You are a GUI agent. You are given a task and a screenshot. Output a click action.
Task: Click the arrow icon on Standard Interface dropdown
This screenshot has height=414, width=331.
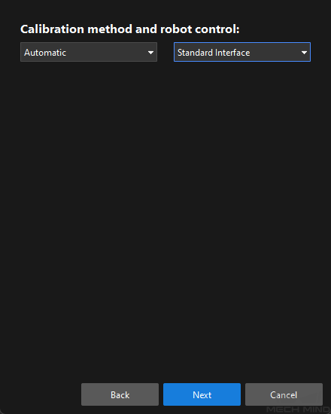[304, 53]
